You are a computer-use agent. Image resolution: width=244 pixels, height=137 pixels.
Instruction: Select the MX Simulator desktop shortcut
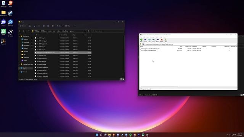coord(10,33)
